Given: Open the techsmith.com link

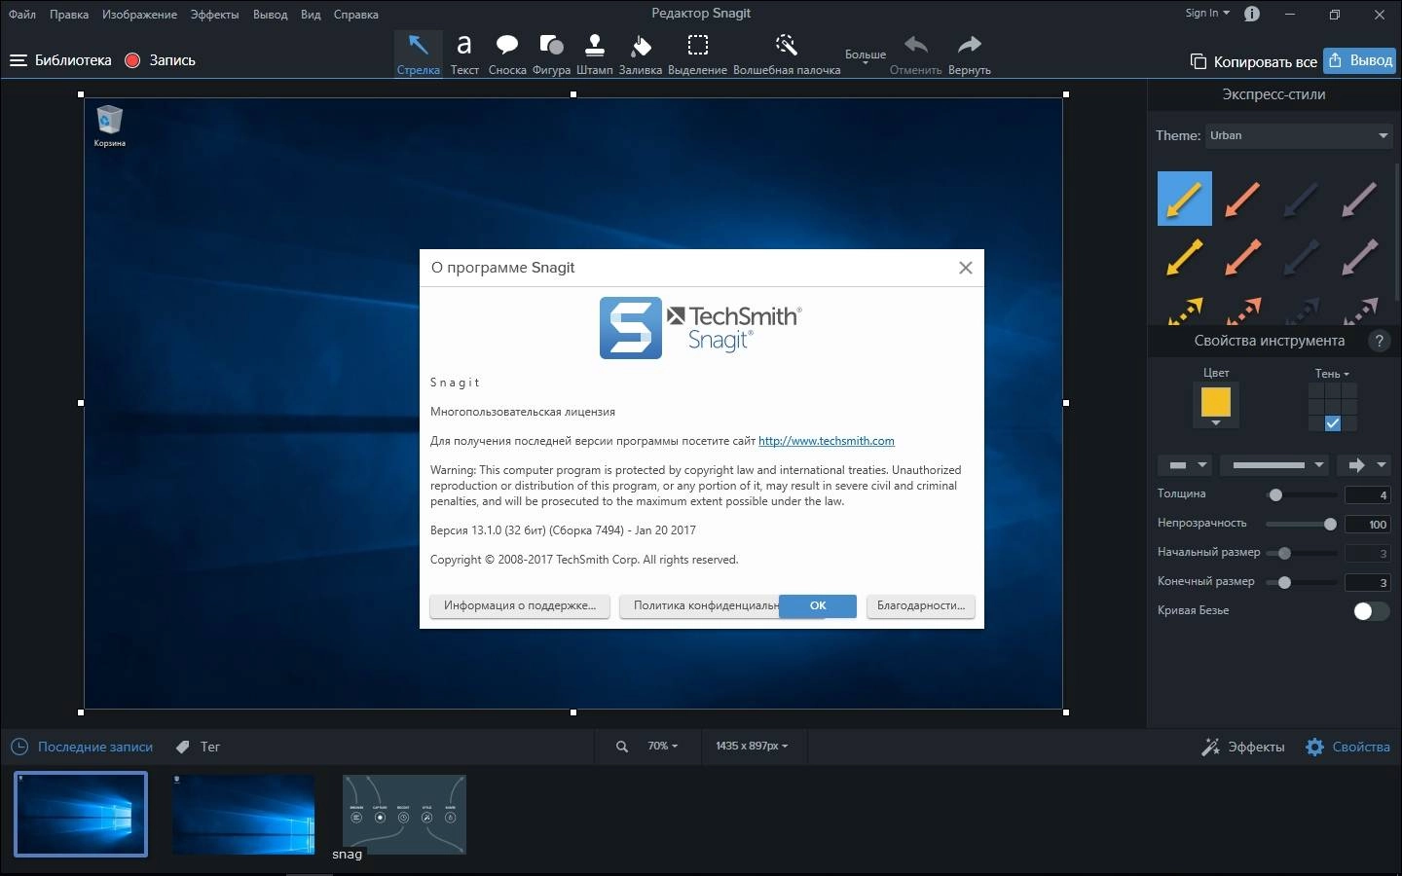Looking at the screenshot, I should tap(826, 441).
